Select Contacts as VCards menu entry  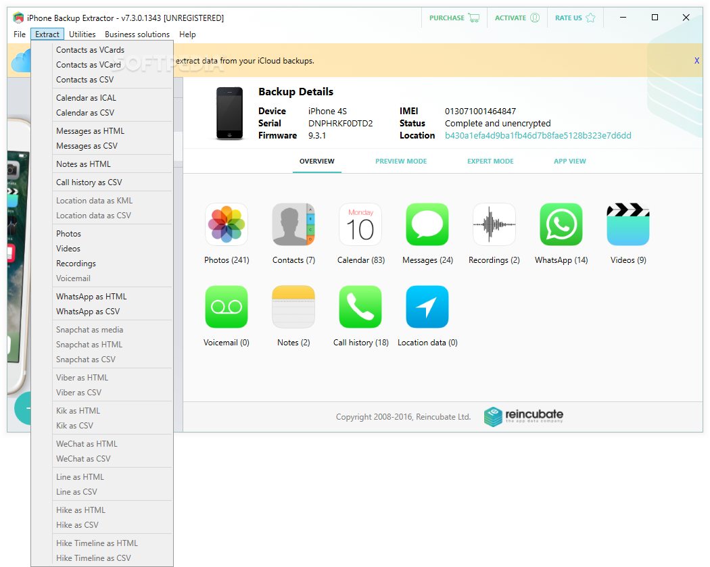tap(102, 50)
